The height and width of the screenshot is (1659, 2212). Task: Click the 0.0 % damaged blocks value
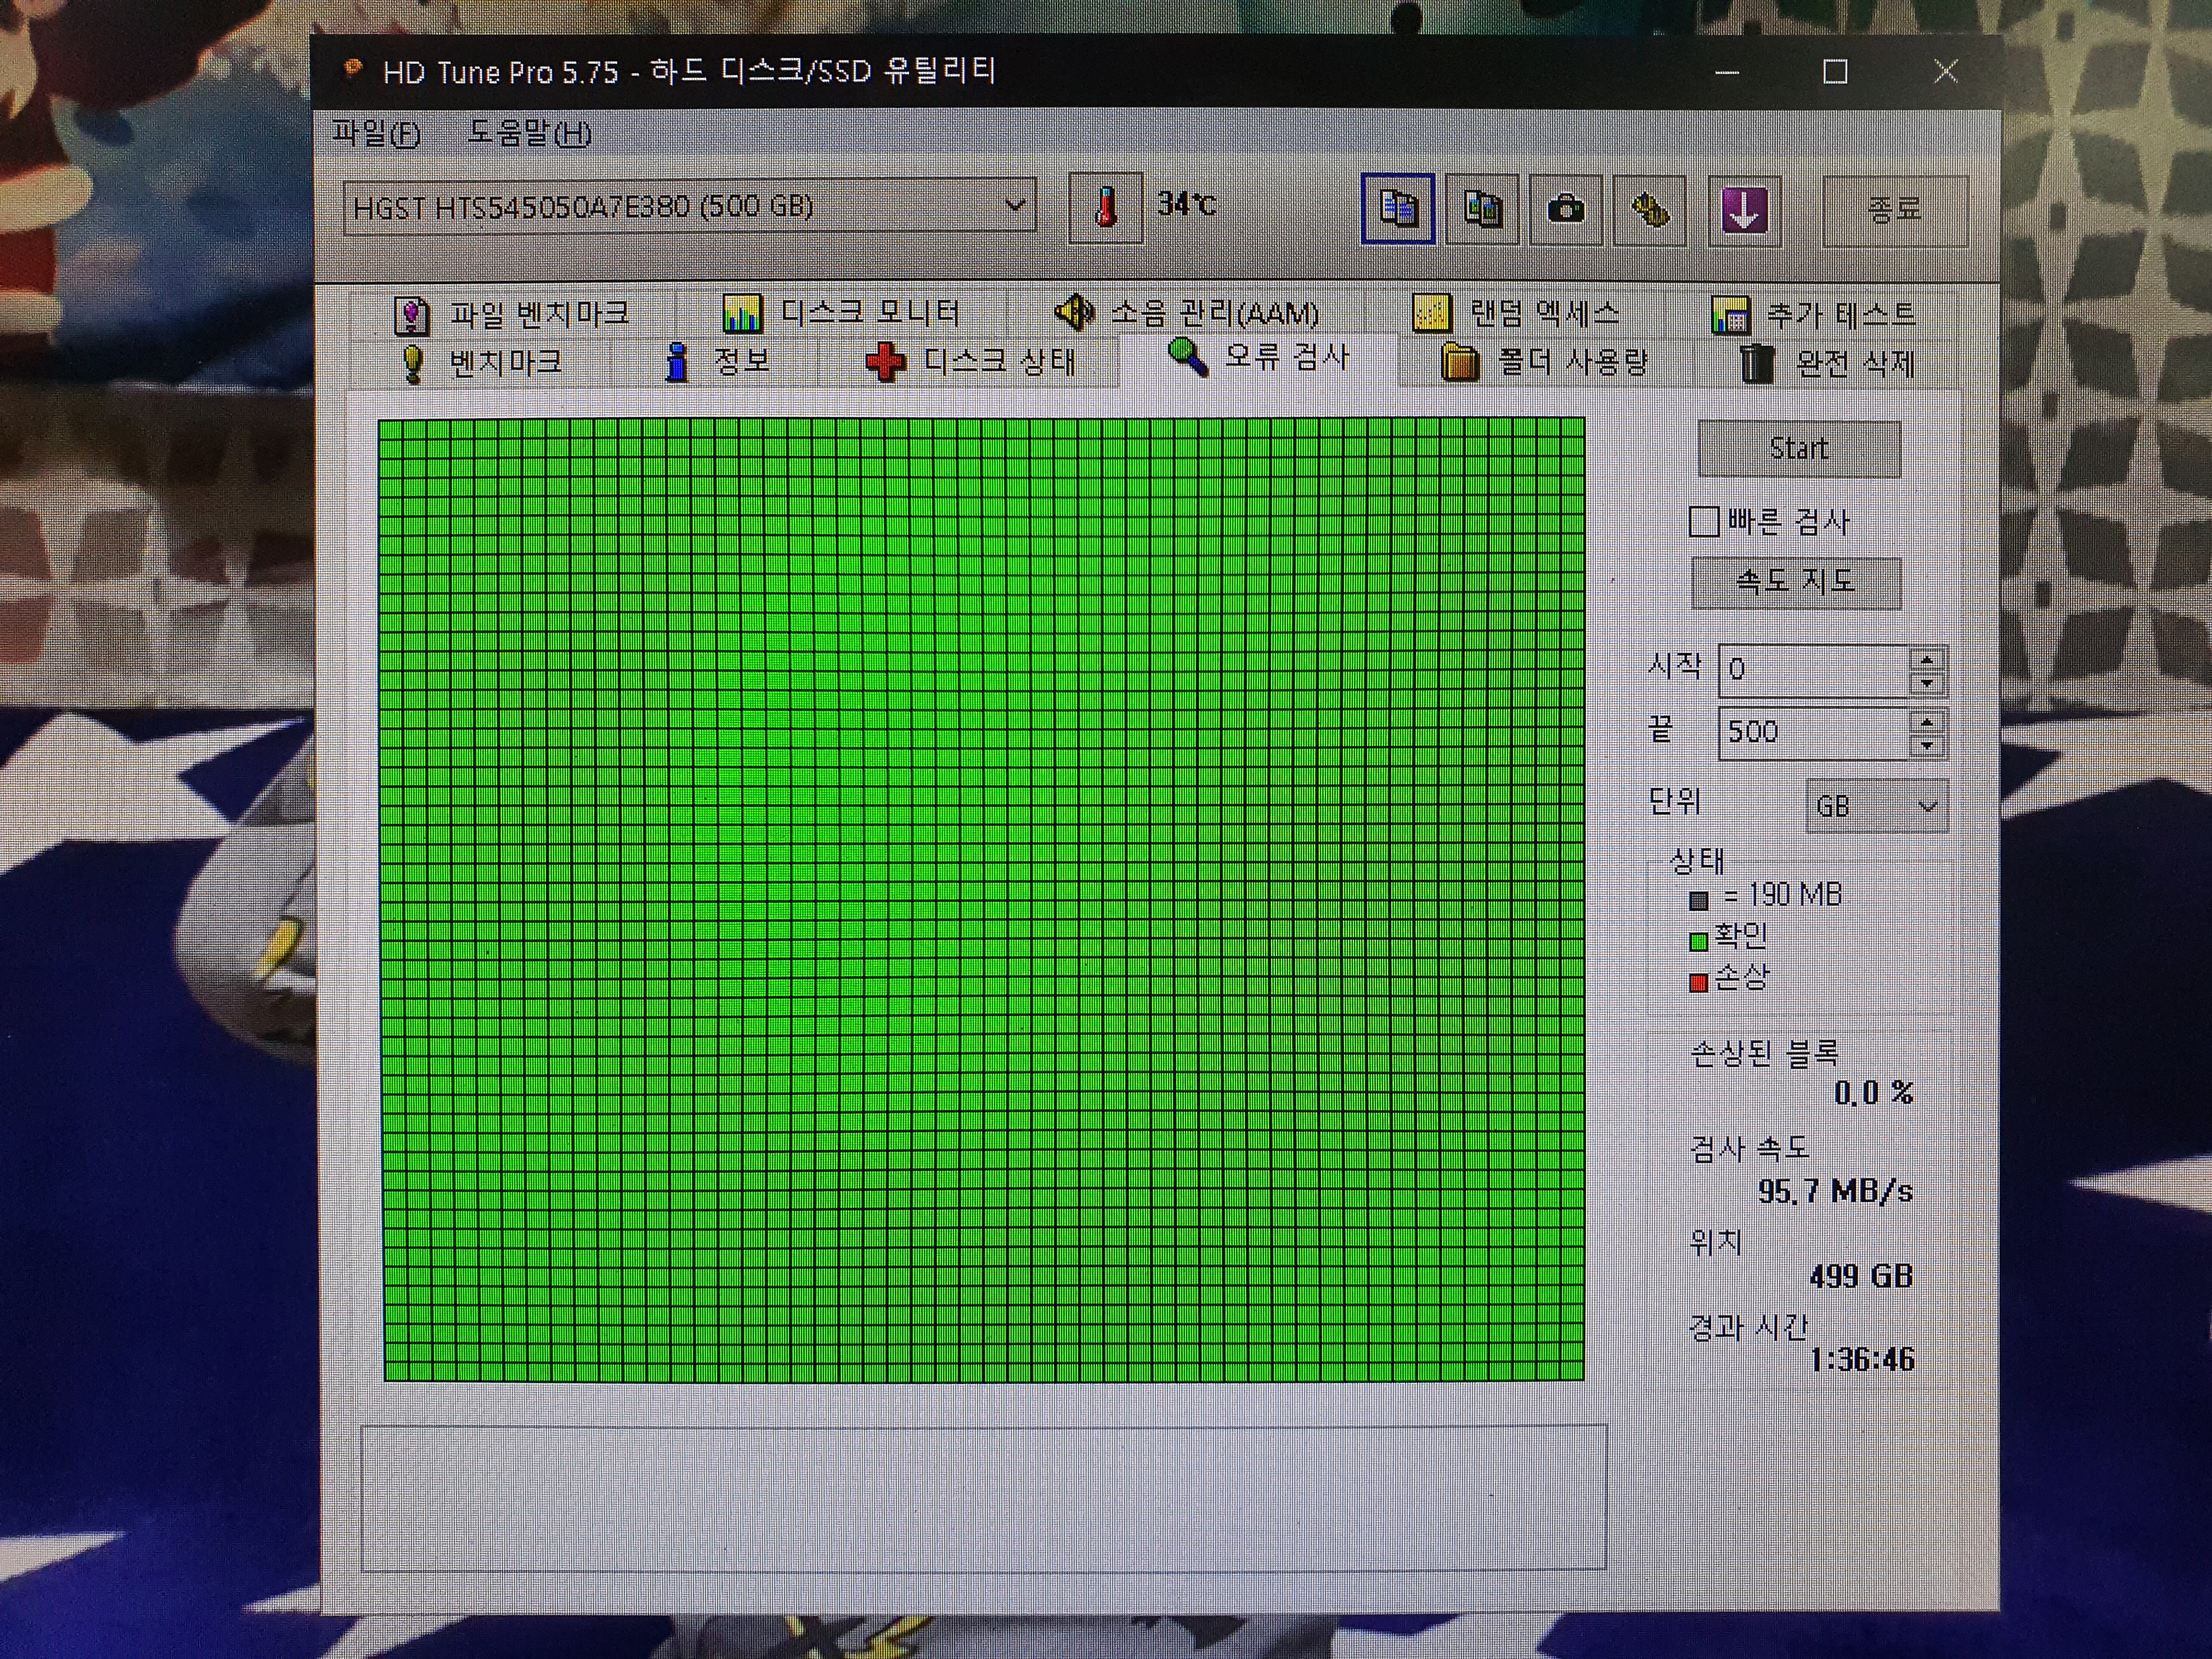click(x=1873, y=1093)
